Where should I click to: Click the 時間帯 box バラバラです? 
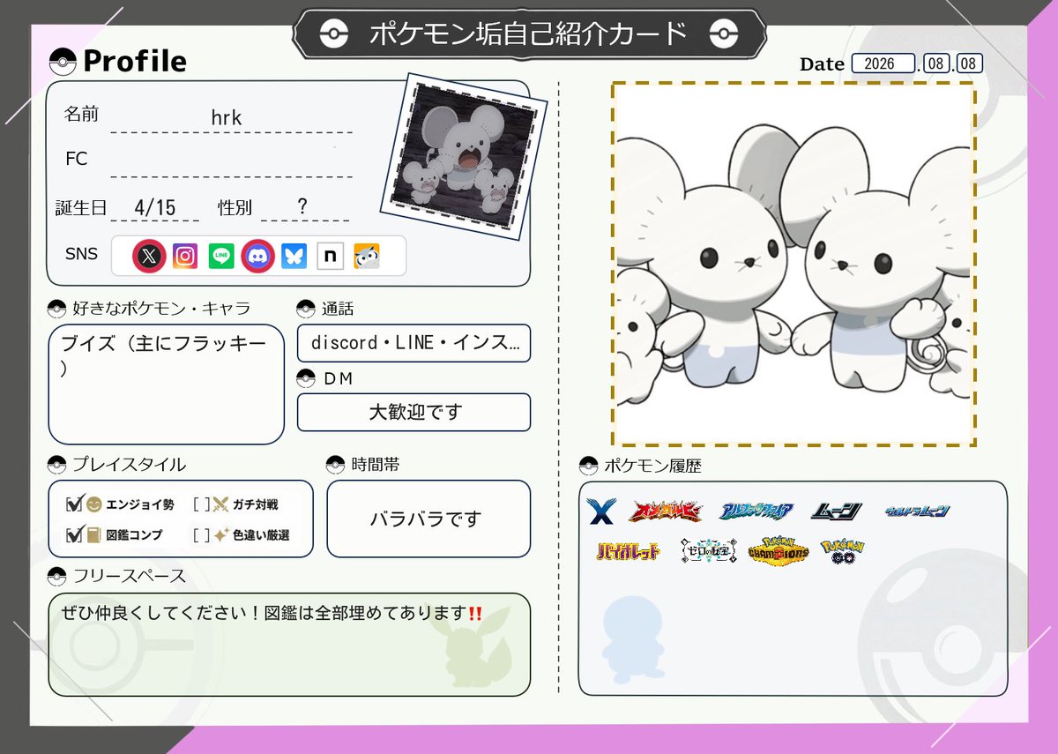(428, 519)
